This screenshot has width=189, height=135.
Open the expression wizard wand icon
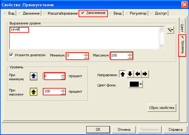170,30
